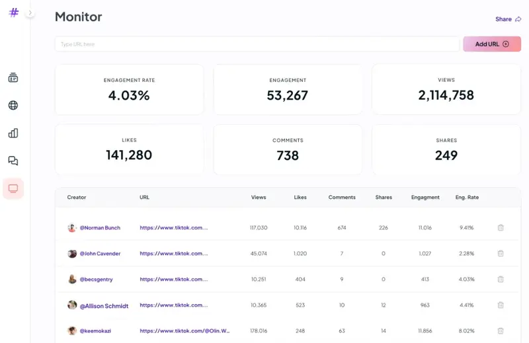Delete the John Cavender row
The image size is (529, 343).
pos(501,254)
